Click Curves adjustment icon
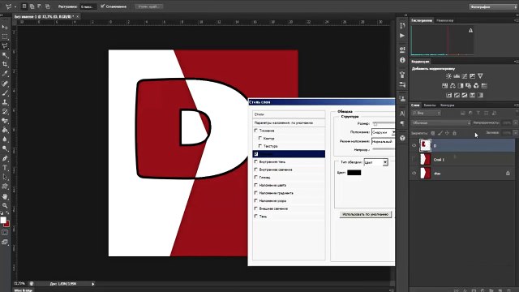This screenshot has height=292, width=519. tap(465, 76)
